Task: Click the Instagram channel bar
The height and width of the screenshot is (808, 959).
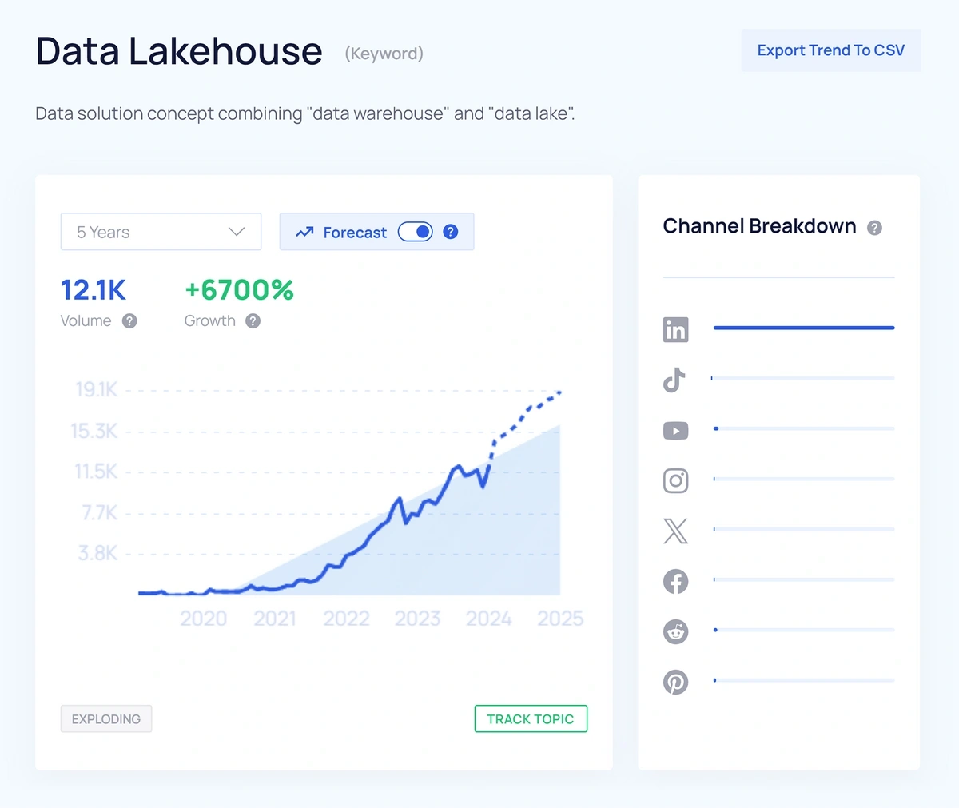Action: (803, 479)
